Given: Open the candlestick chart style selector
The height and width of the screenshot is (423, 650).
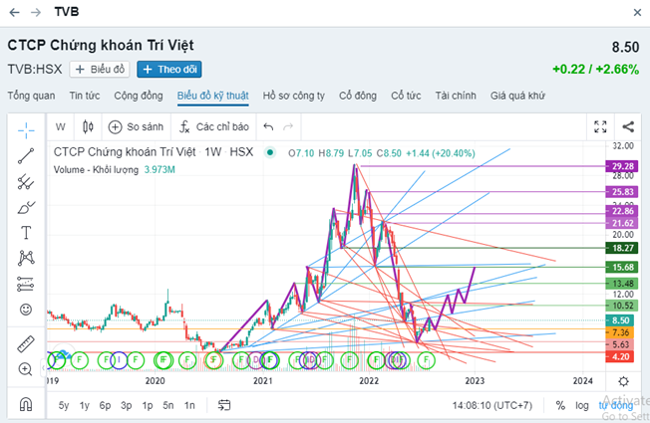Looking at the screenshot, I should 88,126.
